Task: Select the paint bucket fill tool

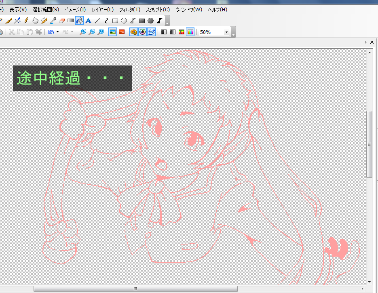Action: pos(80,21)
